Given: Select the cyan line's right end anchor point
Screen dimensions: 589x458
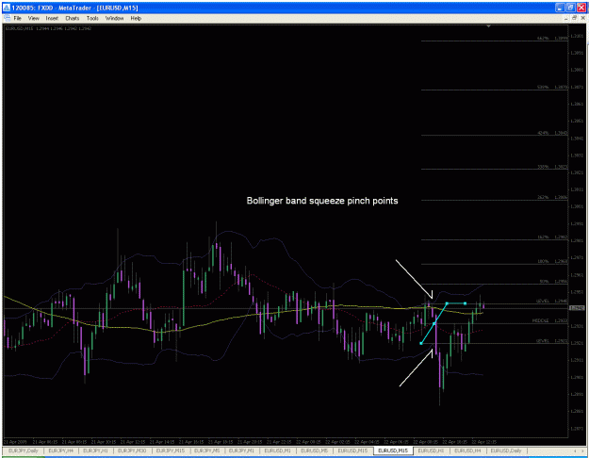Looking at the screenshot, I should pos(465,303).
